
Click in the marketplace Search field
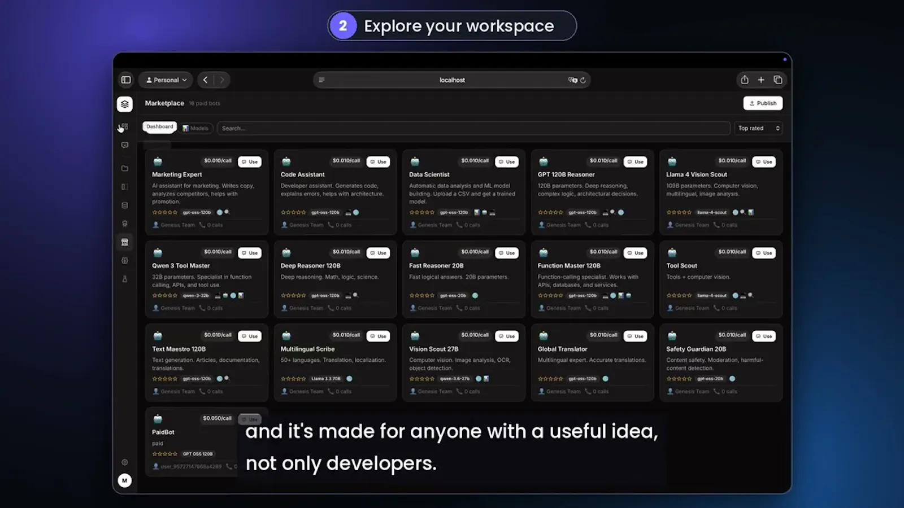[x=473, y=128]
